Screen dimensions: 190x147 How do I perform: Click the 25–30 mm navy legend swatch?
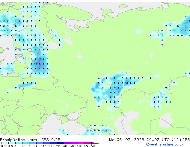click(x=61, y=143)
